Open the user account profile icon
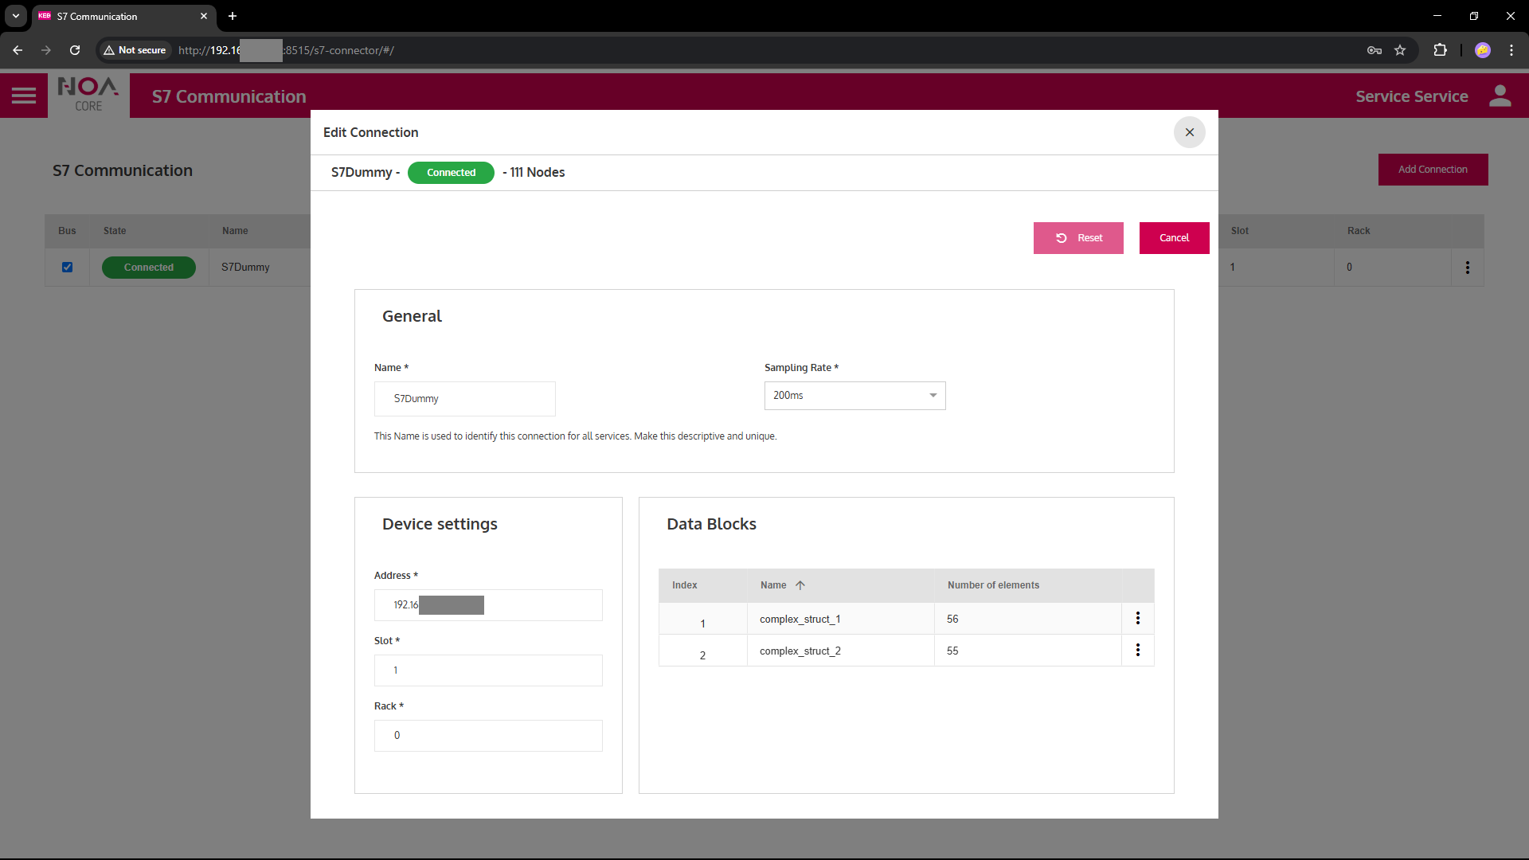This screenshot has height=860, width=1529. point(1500,96)
